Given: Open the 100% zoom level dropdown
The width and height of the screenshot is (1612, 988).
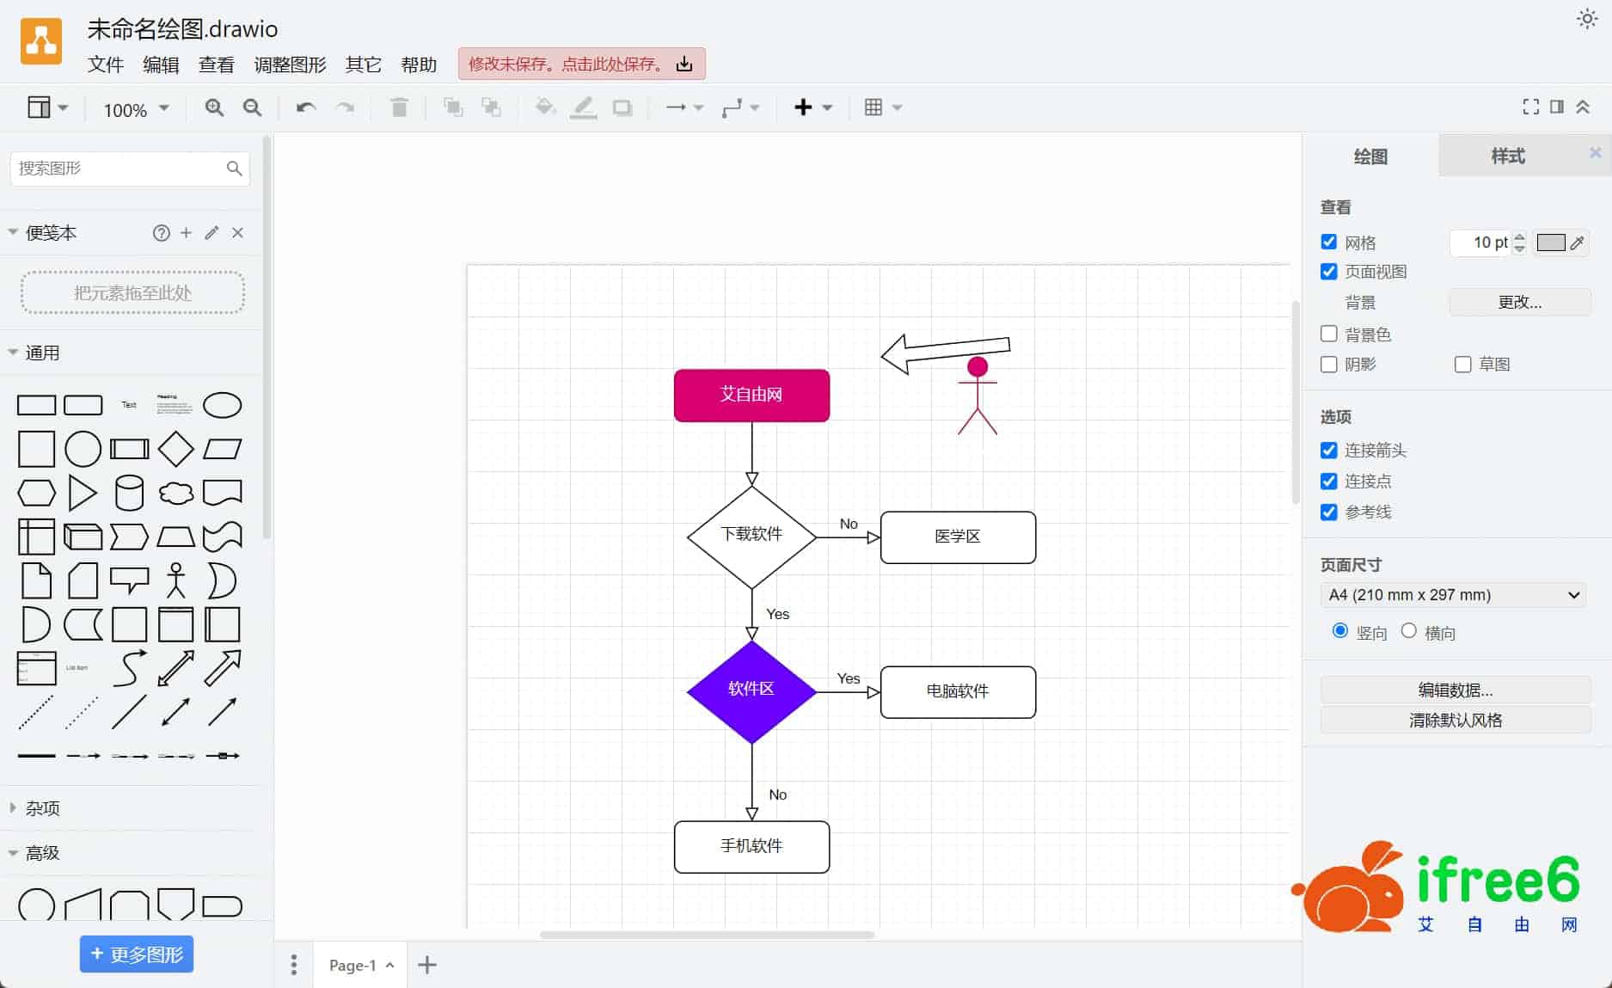Looking at the screenshot, I should click(x=136, y=109).
